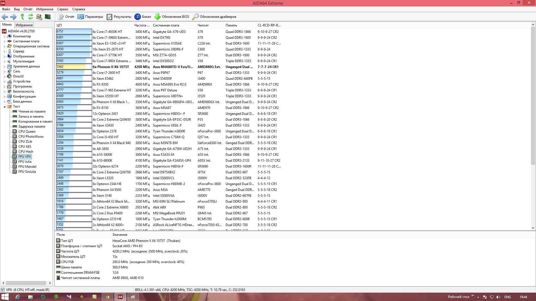
Task: Switch to the Избранное tab
Action: [x=24, y=25]
